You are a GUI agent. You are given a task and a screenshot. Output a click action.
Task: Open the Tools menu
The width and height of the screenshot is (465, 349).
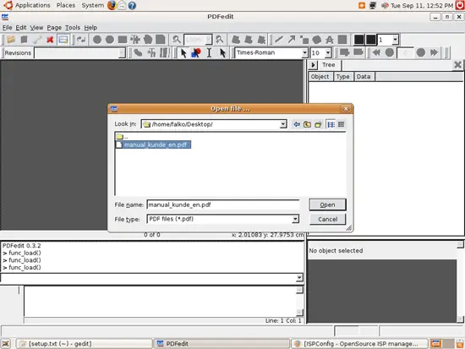pyautogui.click(x=73, y=28)
